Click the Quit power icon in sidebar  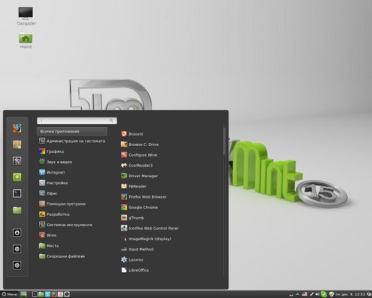pyautogui.click(x=17, y=265)
